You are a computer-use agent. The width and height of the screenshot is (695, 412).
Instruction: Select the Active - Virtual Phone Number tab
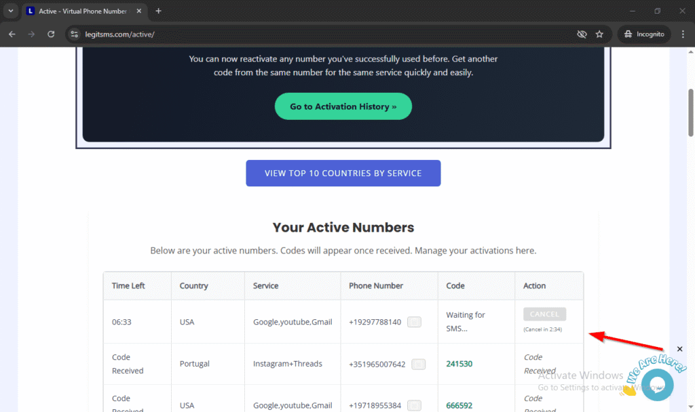pyautogui.click(x=81, y=11)
